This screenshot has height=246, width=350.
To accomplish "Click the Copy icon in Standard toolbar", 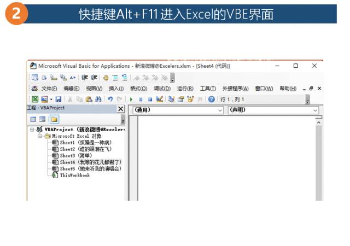I will [79, 99].
